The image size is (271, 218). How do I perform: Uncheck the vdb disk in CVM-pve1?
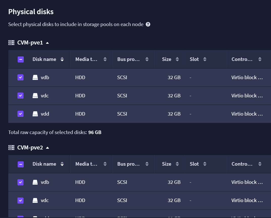pos(20,77)
